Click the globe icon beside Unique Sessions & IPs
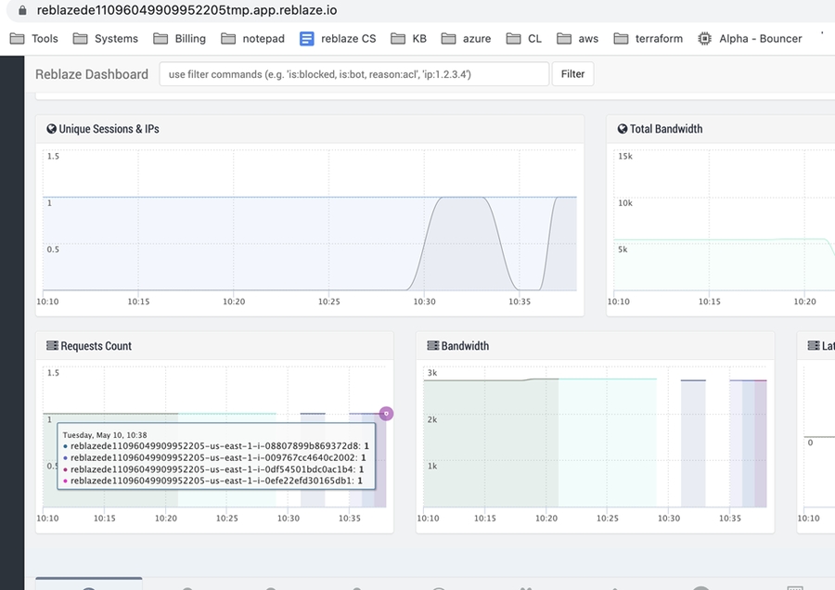 (52, 129)
